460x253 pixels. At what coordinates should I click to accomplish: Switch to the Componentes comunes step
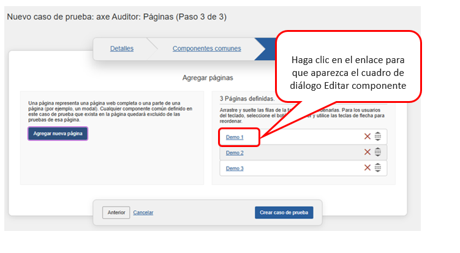coord(206,48)
